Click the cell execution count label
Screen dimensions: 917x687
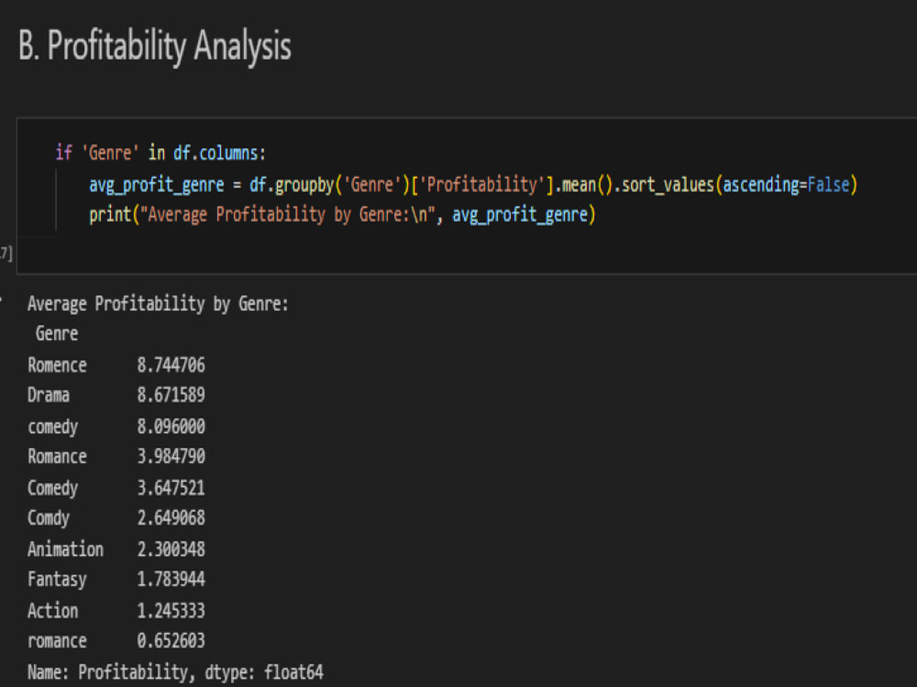click(6, 253)
